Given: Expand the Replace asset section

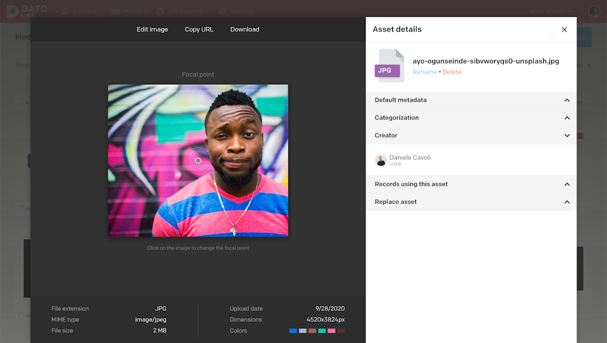Looking at the screenshot, I should pyautogui.click(x=471, y=202).
